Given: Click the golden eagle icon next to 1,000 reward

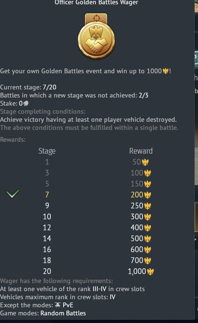Looking at the screenshot, I should point(151,272).
